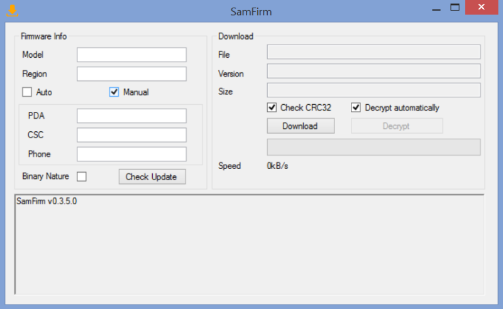Select the File read-only field
Image resolution: width=503 pixels, height=309 pixels.
[373, 52]
